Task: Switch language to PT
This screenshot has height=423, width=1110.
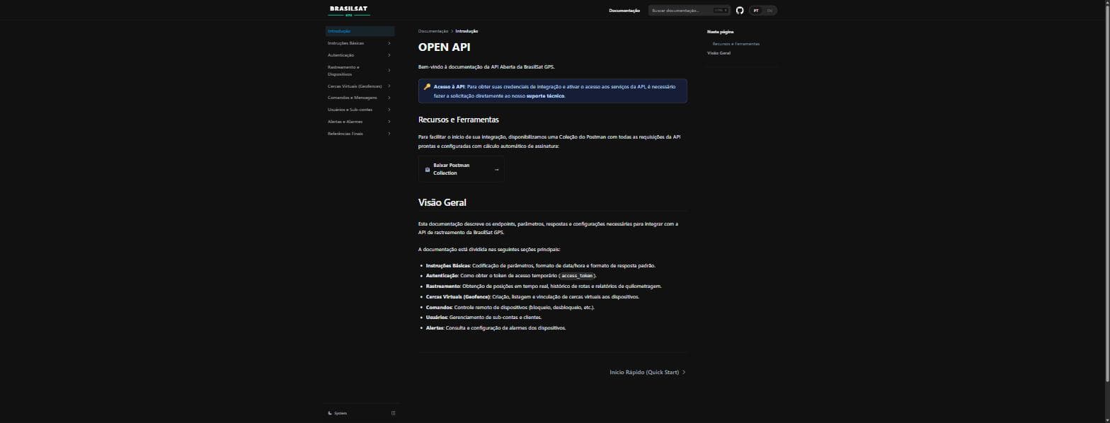Action: (756, 11)
